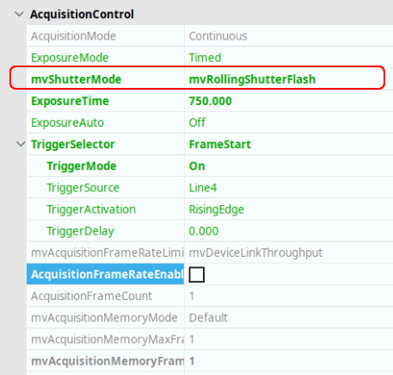Change the TriggerMode value On

pyautogui.click(x=197, y=166)
